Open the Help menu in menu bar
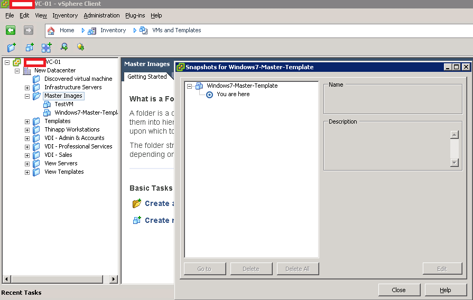Image resolution: width=473 pixels, height=300 pixels. point(156,15)
